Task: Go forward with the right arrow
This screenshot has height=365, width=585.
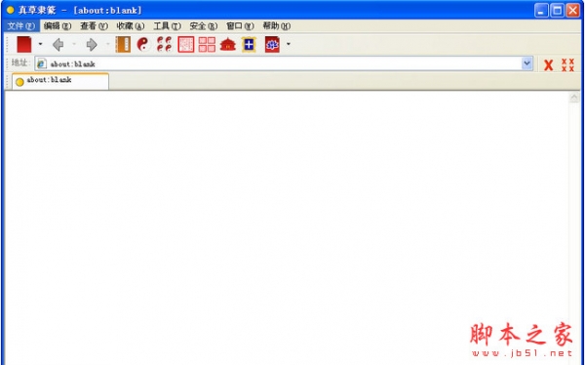Action: [x=92, y=45]
